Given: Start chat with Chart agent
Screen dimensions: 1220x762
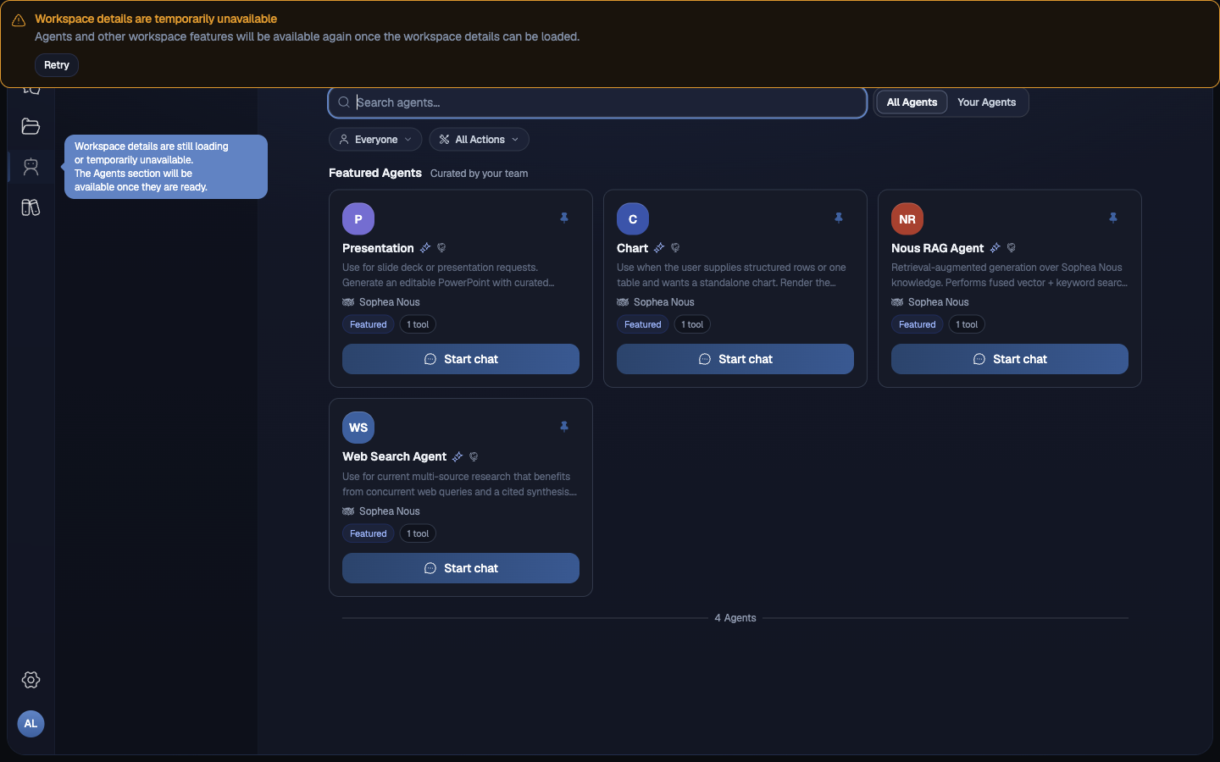Looking at the screenshot, I should coord(735,359).
